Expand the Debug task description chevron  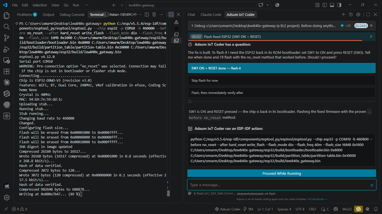click(192, 26)
